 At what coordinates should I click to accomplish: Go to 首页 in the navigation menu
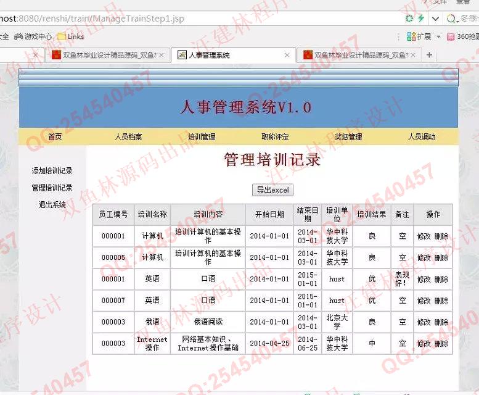tap(55, 136)
